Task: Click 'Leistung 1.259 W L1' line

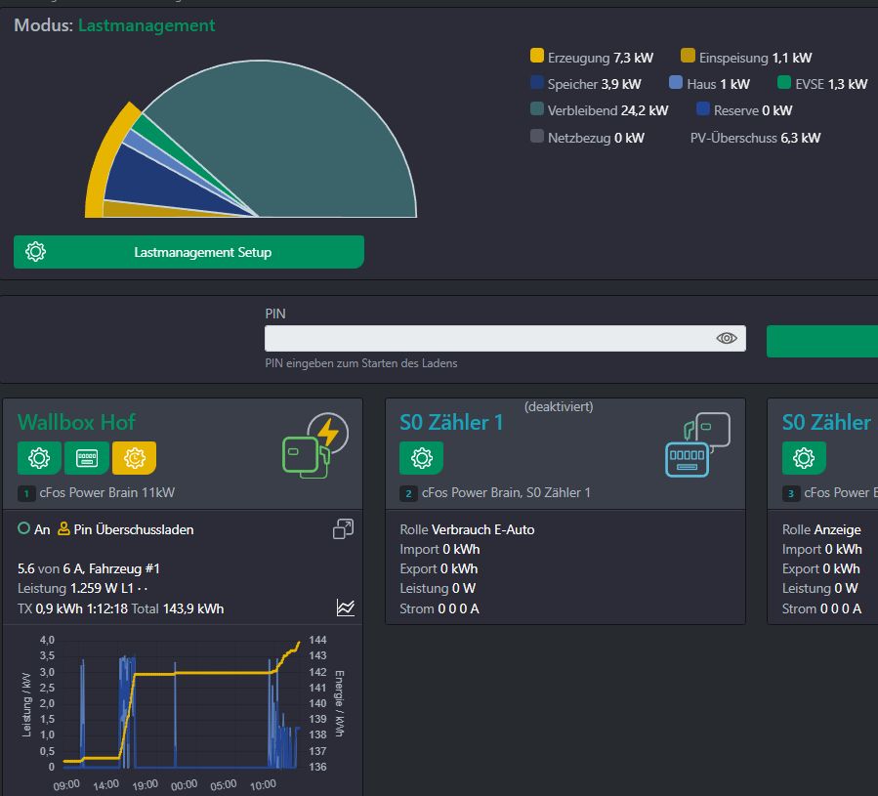Action: point(83,589)
